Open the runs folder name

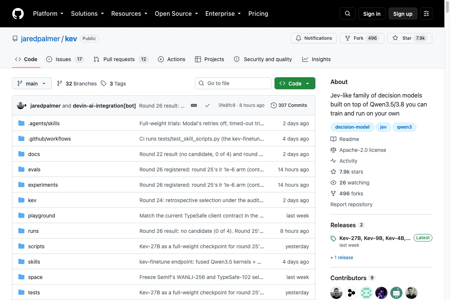(x=33, y=231)
